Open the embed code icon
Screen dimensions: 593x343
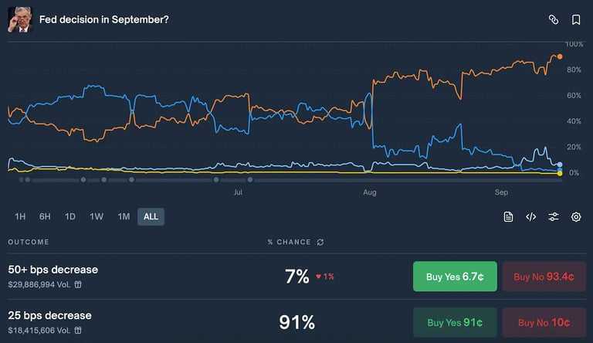coord(531,216)
